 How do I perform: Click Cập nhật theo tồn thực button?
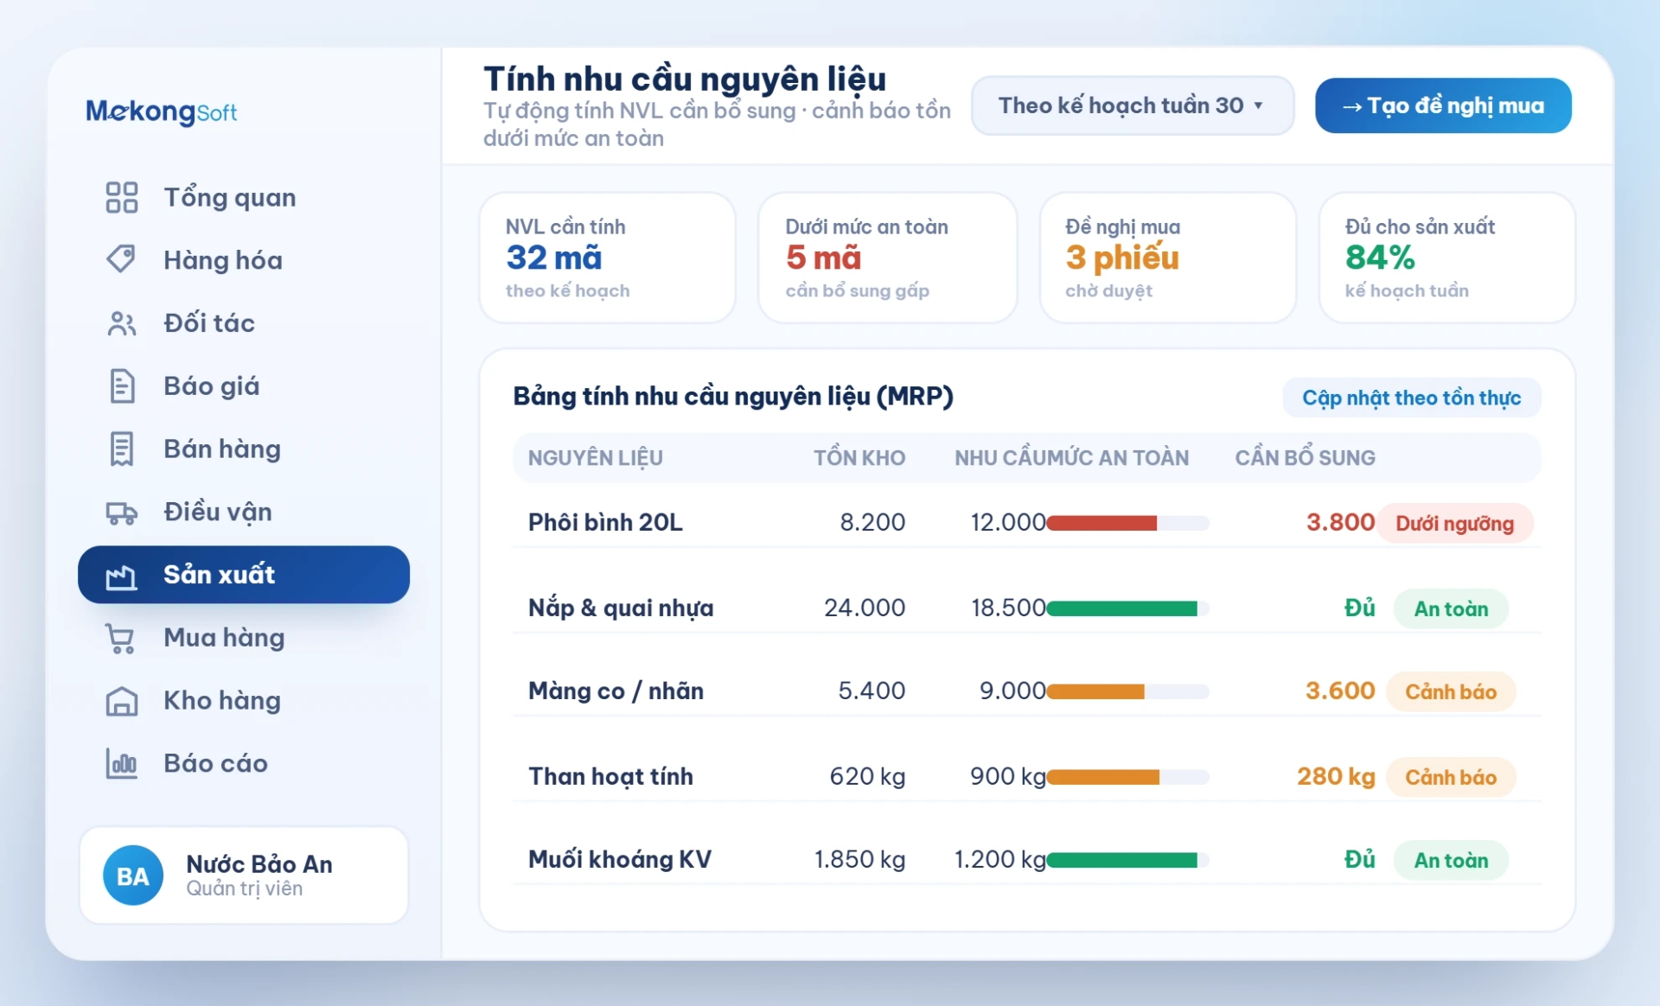[1412, 398]
